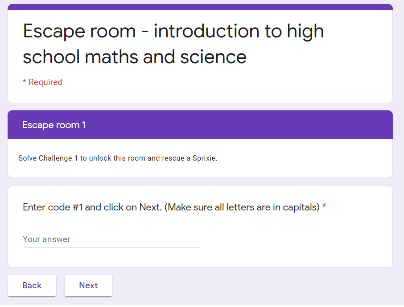Select the 'Escape room 1' section header
The width and height of the screenshot is (404, 307).
point(54,125)
